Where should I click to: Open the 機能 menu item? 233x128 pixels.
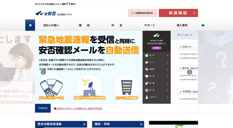pos(84,25)
